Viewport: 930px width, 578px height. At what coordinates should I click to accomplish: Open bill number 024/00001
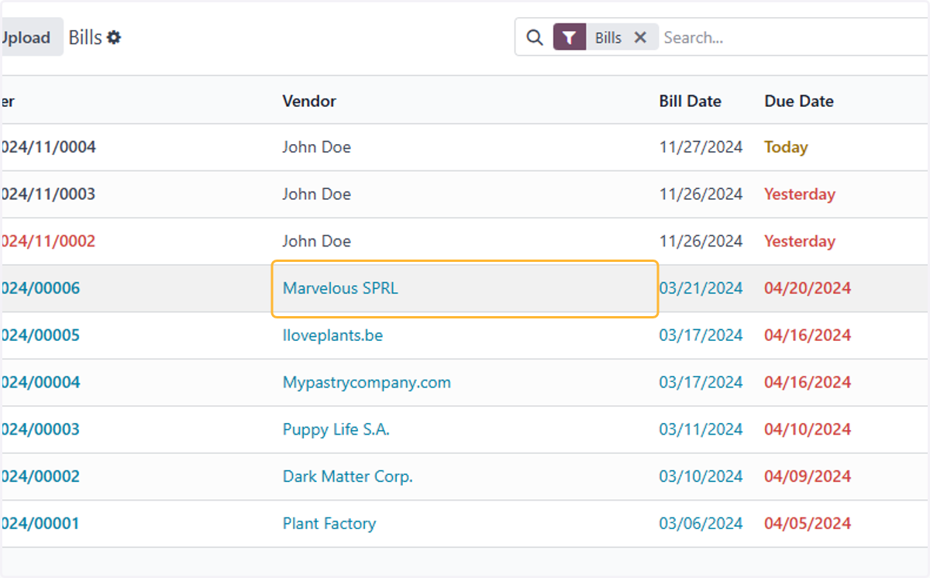(40, 523)
